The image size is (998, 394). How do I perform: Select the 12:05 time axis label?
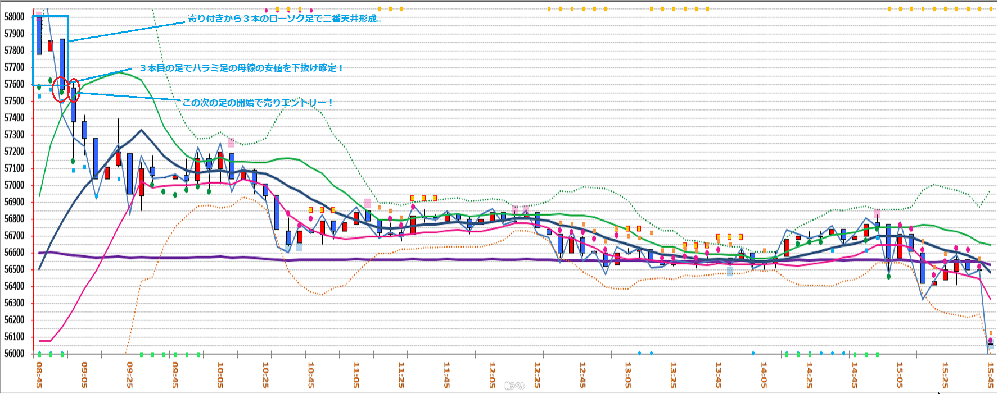click(492, 374)
